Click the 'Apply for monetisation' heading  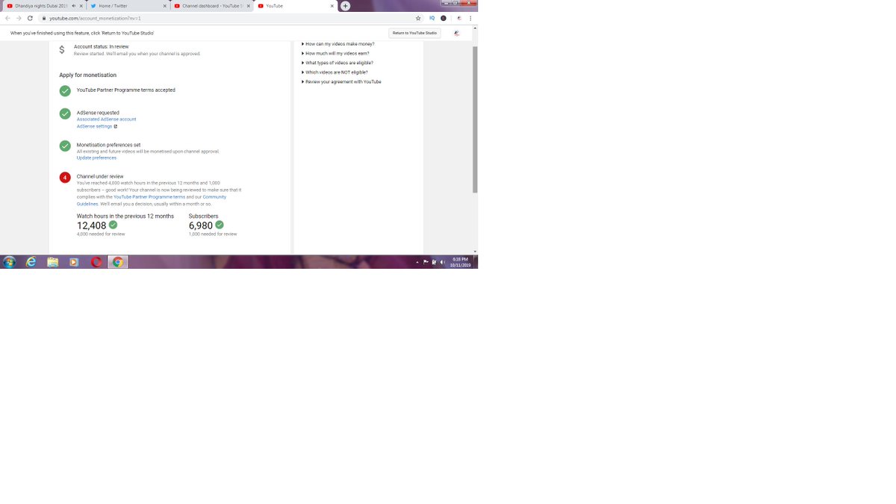88,75
